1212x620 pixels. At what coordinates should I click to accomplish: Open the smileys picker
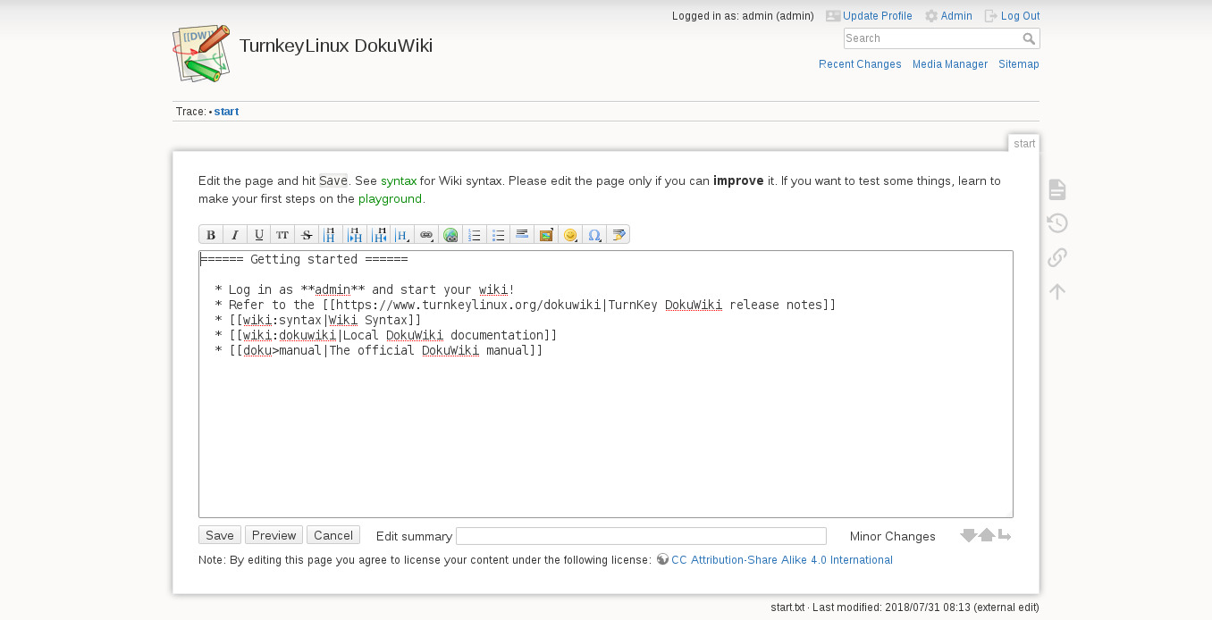570,235
